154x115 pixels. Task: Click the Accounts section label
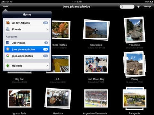click(12, 37)
